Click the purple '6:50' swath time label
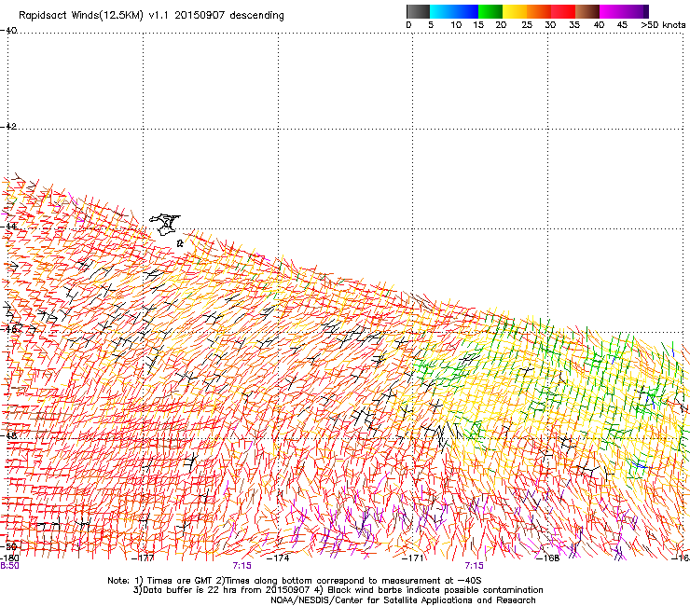This screenshot has height=606, width=690. [9, 566]
